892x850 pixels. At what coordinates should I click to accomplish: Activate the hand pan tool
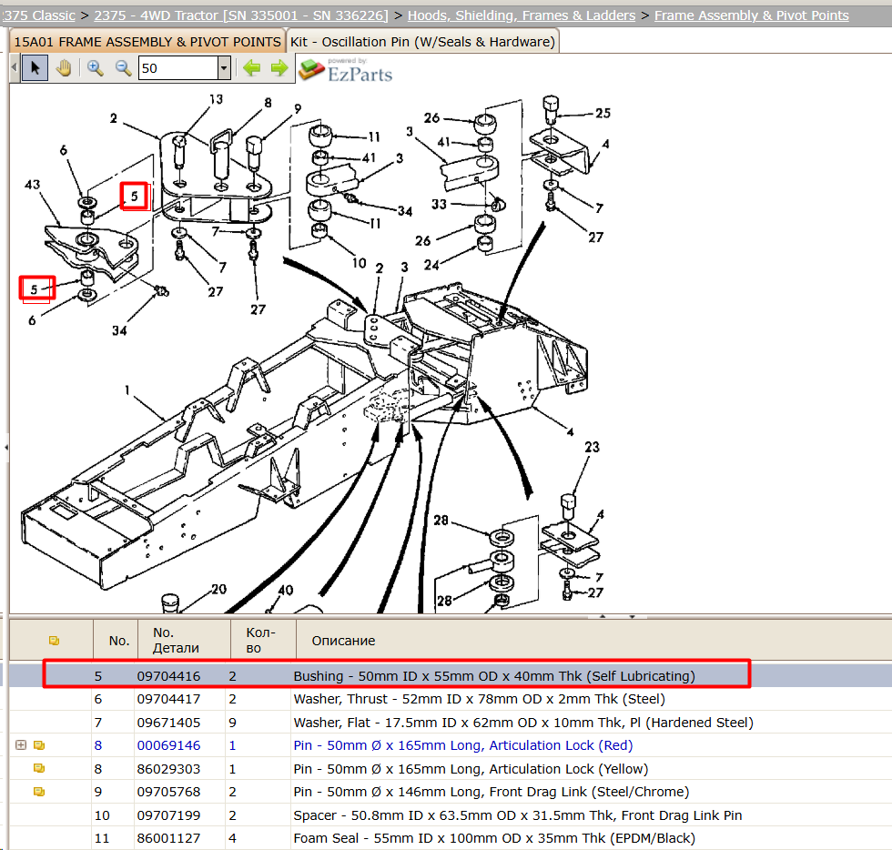(64, 68)
